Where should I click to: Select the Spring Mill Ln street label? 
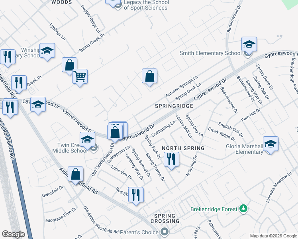[184, 126]
